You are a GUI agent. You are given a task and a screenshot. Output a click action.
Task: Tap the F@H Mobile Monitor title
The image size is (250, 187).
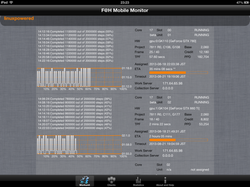125,10
